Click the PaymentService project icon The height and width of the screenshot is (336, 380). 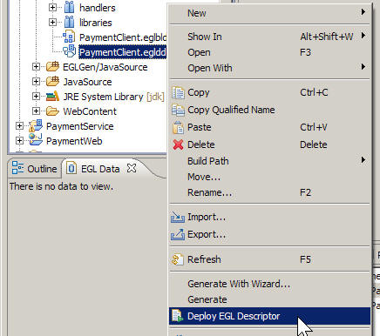(36, 125)
